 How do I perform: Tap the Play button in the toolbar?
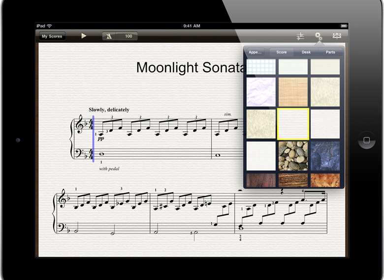[84, 36]
